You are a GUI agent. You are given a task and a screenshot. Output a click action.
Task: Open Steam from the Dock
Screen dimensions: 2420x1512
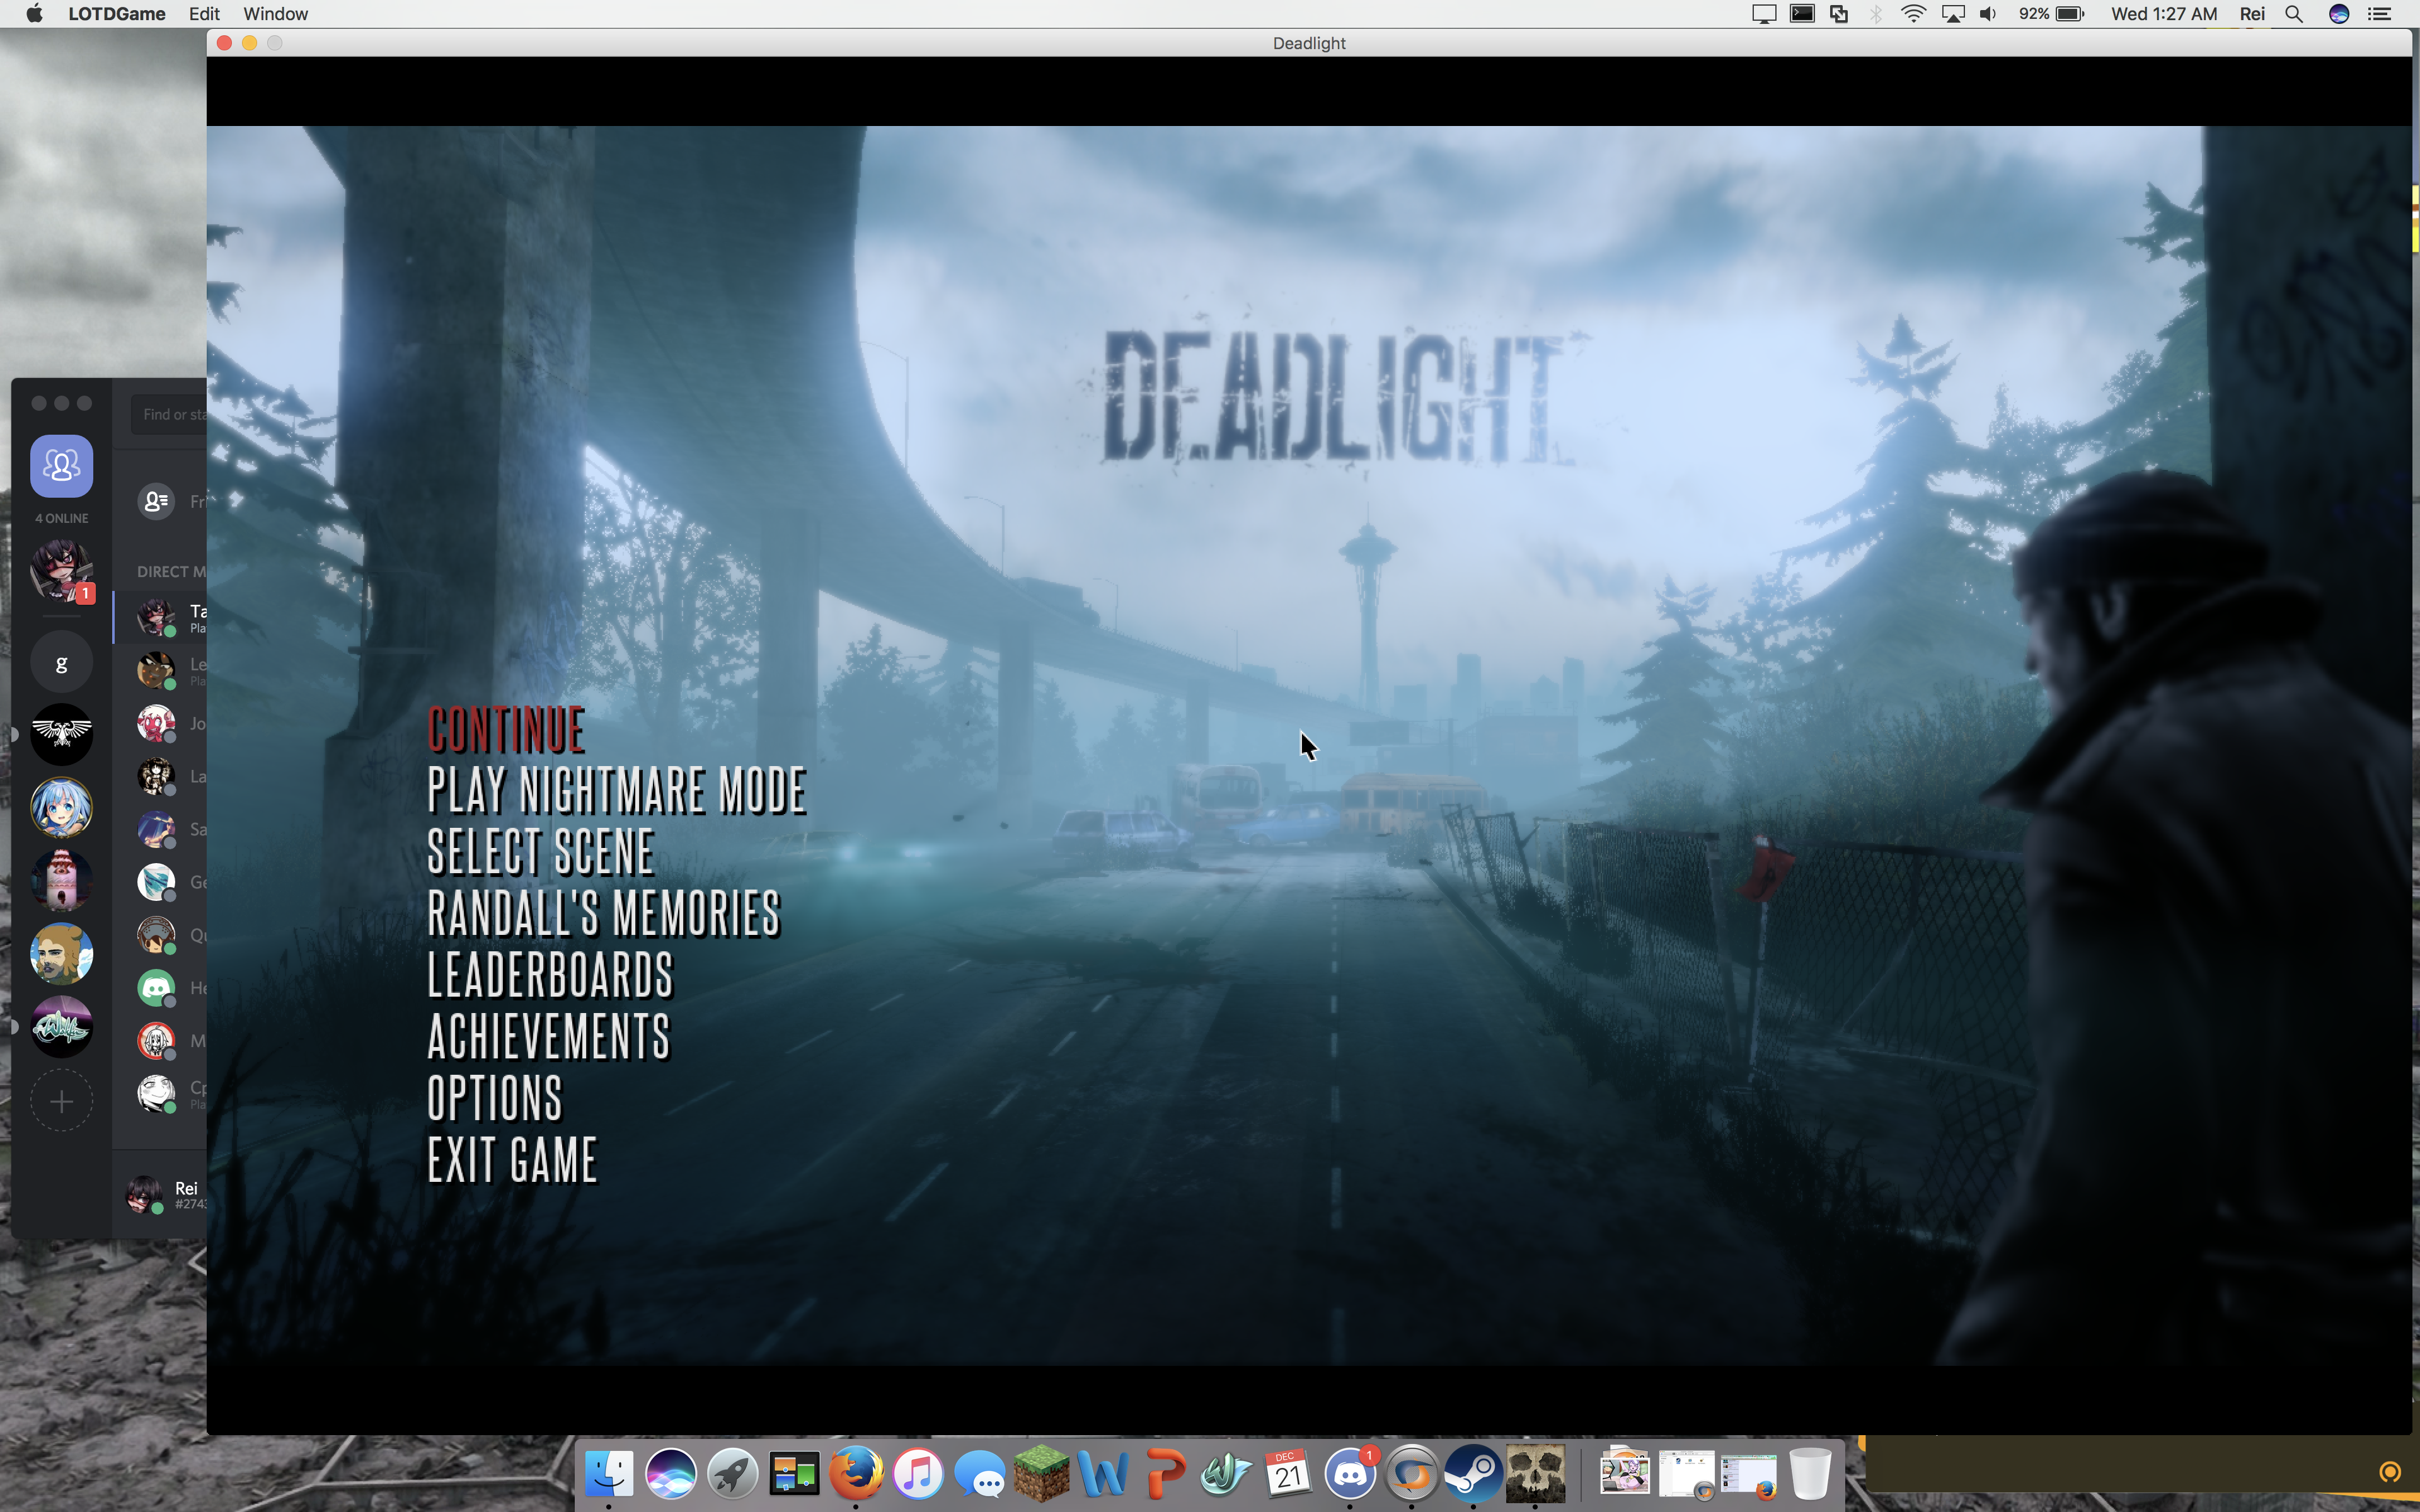[x=1473, y=1473]
